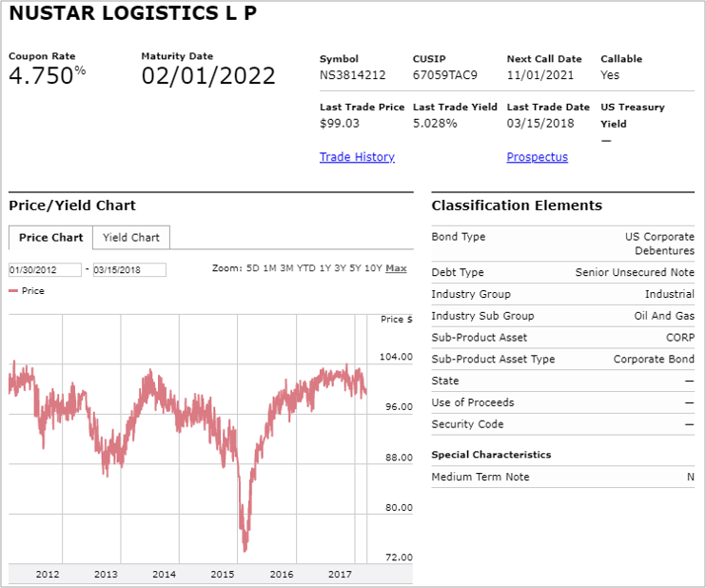Click the Last Trade Price $99.03
Image resolution: width=706 pixels, height=588 pixels.
(x=340, y=124)
